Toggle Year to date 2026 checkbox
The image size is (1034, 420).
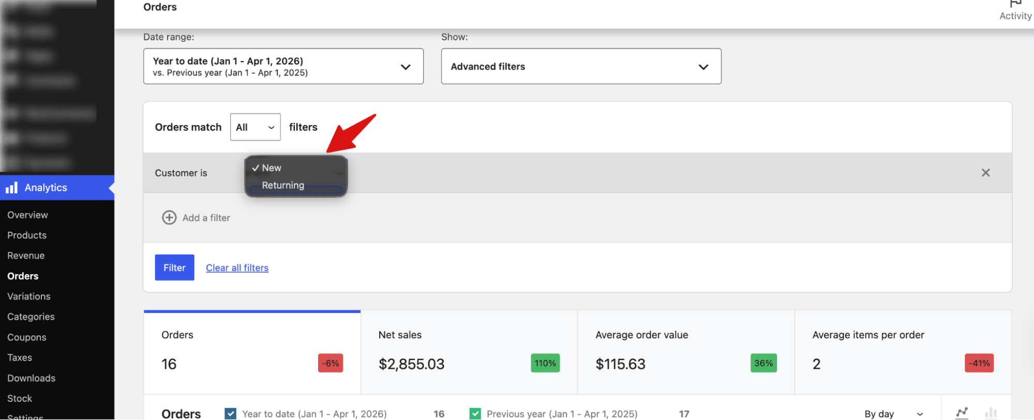[231, 414]
